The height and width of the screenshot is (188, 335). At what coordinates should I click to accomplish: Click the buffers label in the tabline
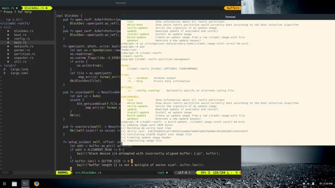(x=233, y=8)
